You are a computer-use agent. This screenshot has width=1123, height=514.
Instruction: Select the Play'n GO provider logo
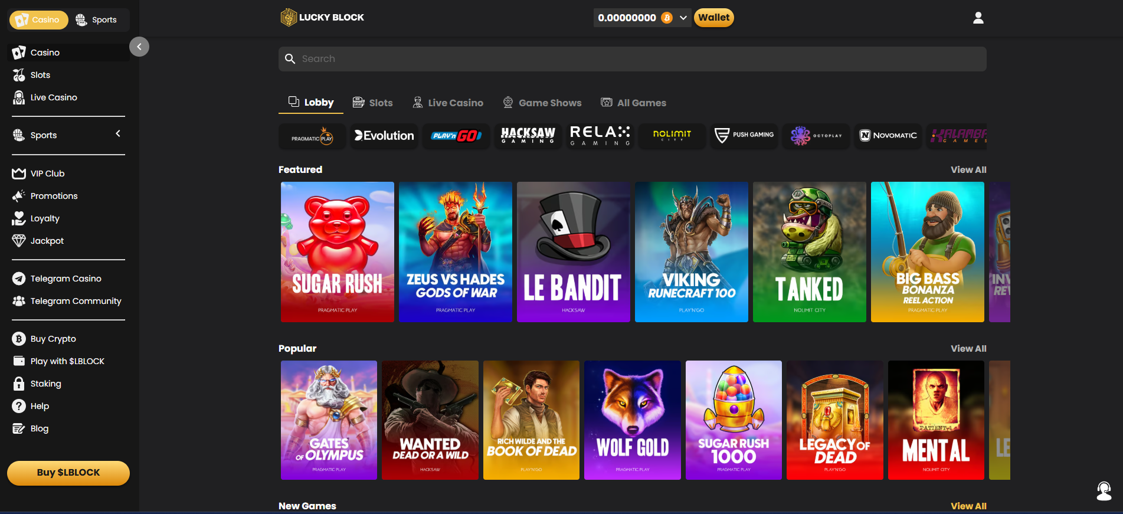(x=456, y=136)
